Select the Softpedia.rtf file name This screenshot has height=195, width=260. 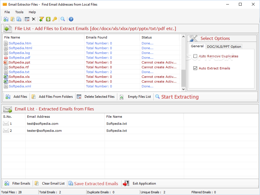click(x=19, y=67)
